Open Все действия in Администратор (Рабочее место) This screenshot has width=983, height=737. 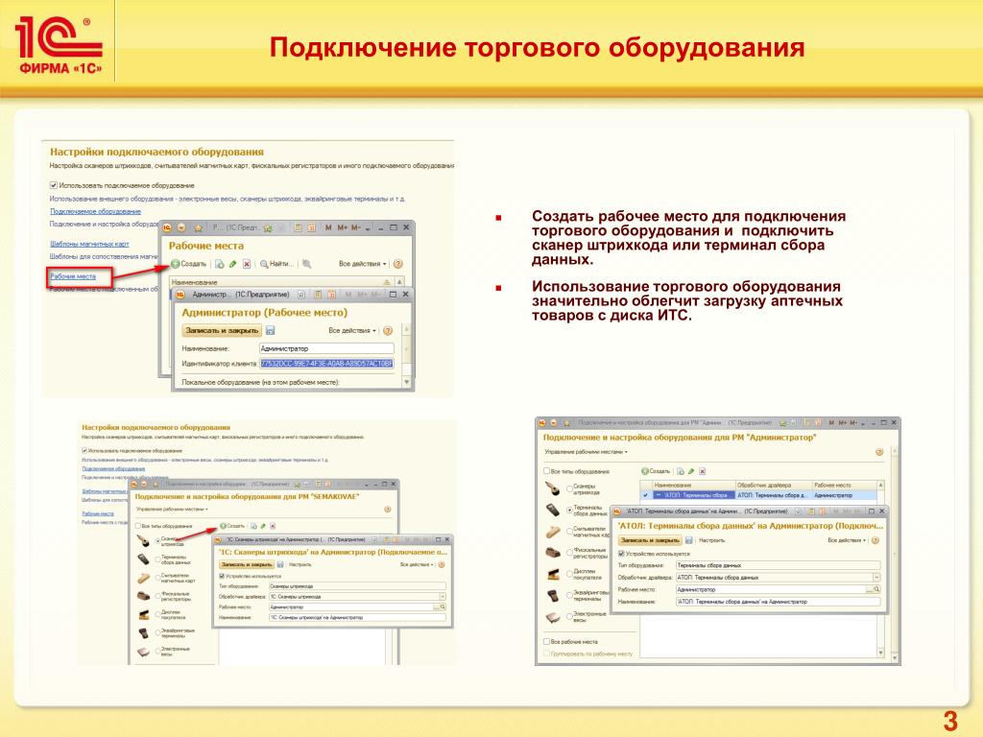click(x=352, y=330)
